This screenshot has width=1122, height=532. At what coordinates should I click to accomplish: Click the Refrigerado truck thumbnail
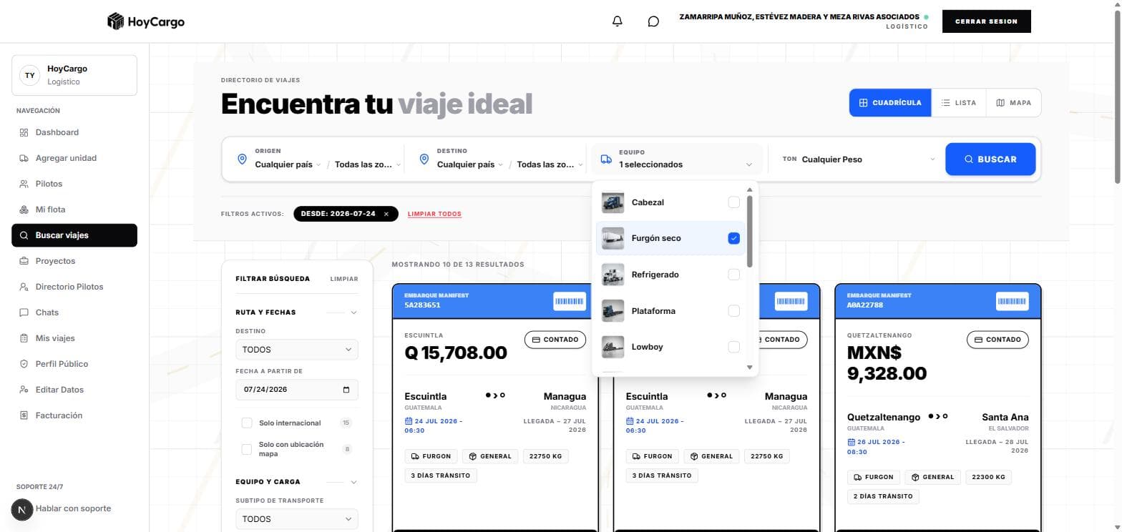(613, 275)
